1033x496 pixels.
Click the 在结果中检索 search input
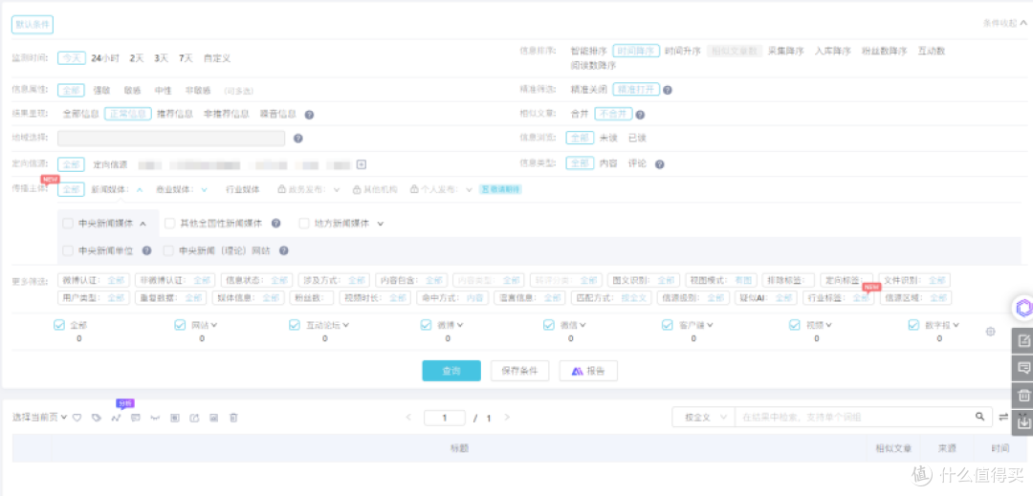(854, 417)
